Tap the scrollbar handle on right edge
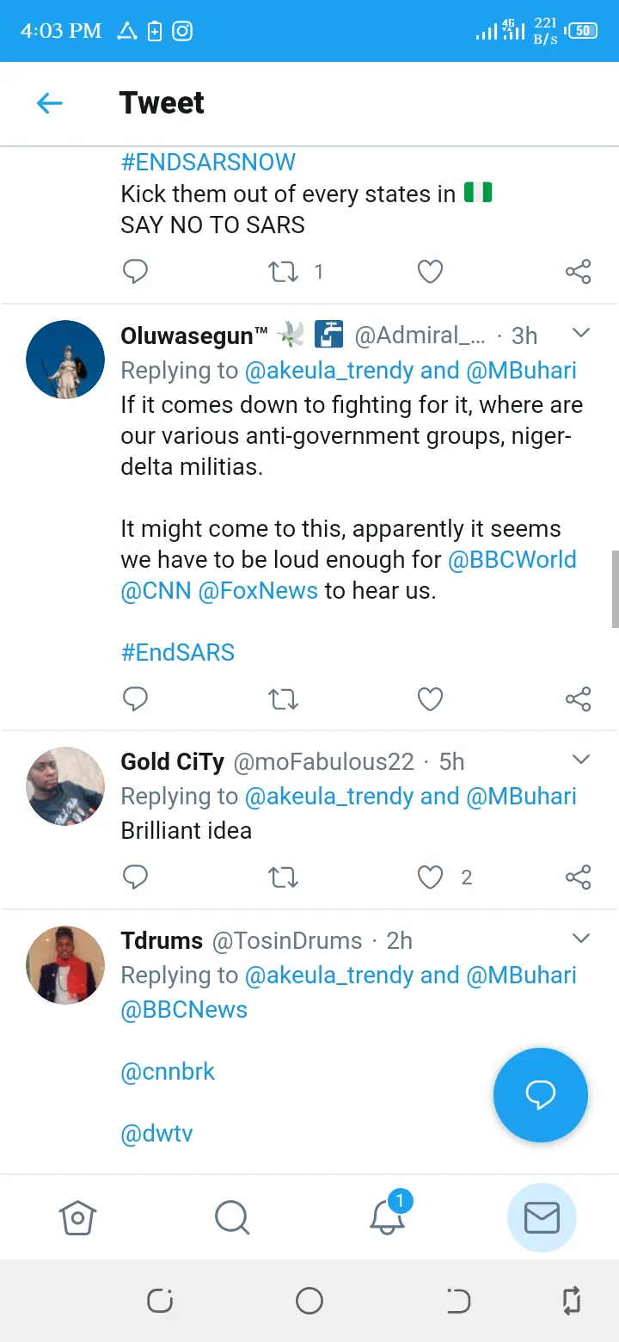The height and width of the screenshot is (1342, 619). tap(615, 589)
